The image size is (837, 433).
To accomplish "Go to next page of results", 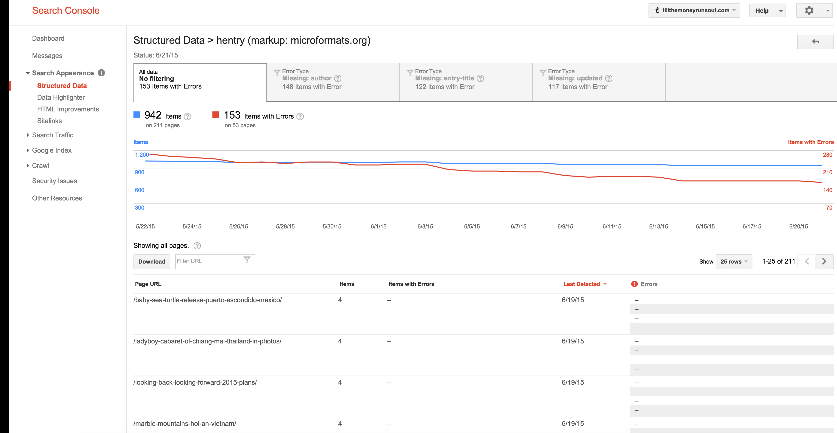I will (x=824, y=261).
